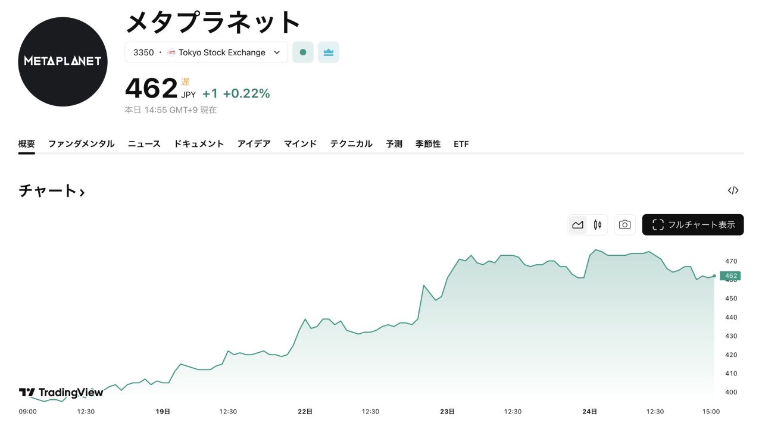The width and height of the screenshot is (762, 426).
Task: Click the blue crown data icon
Action: pos(329,52)
